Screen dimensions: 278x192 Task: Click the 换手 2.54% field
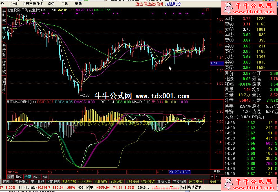[x=238, y=106]
